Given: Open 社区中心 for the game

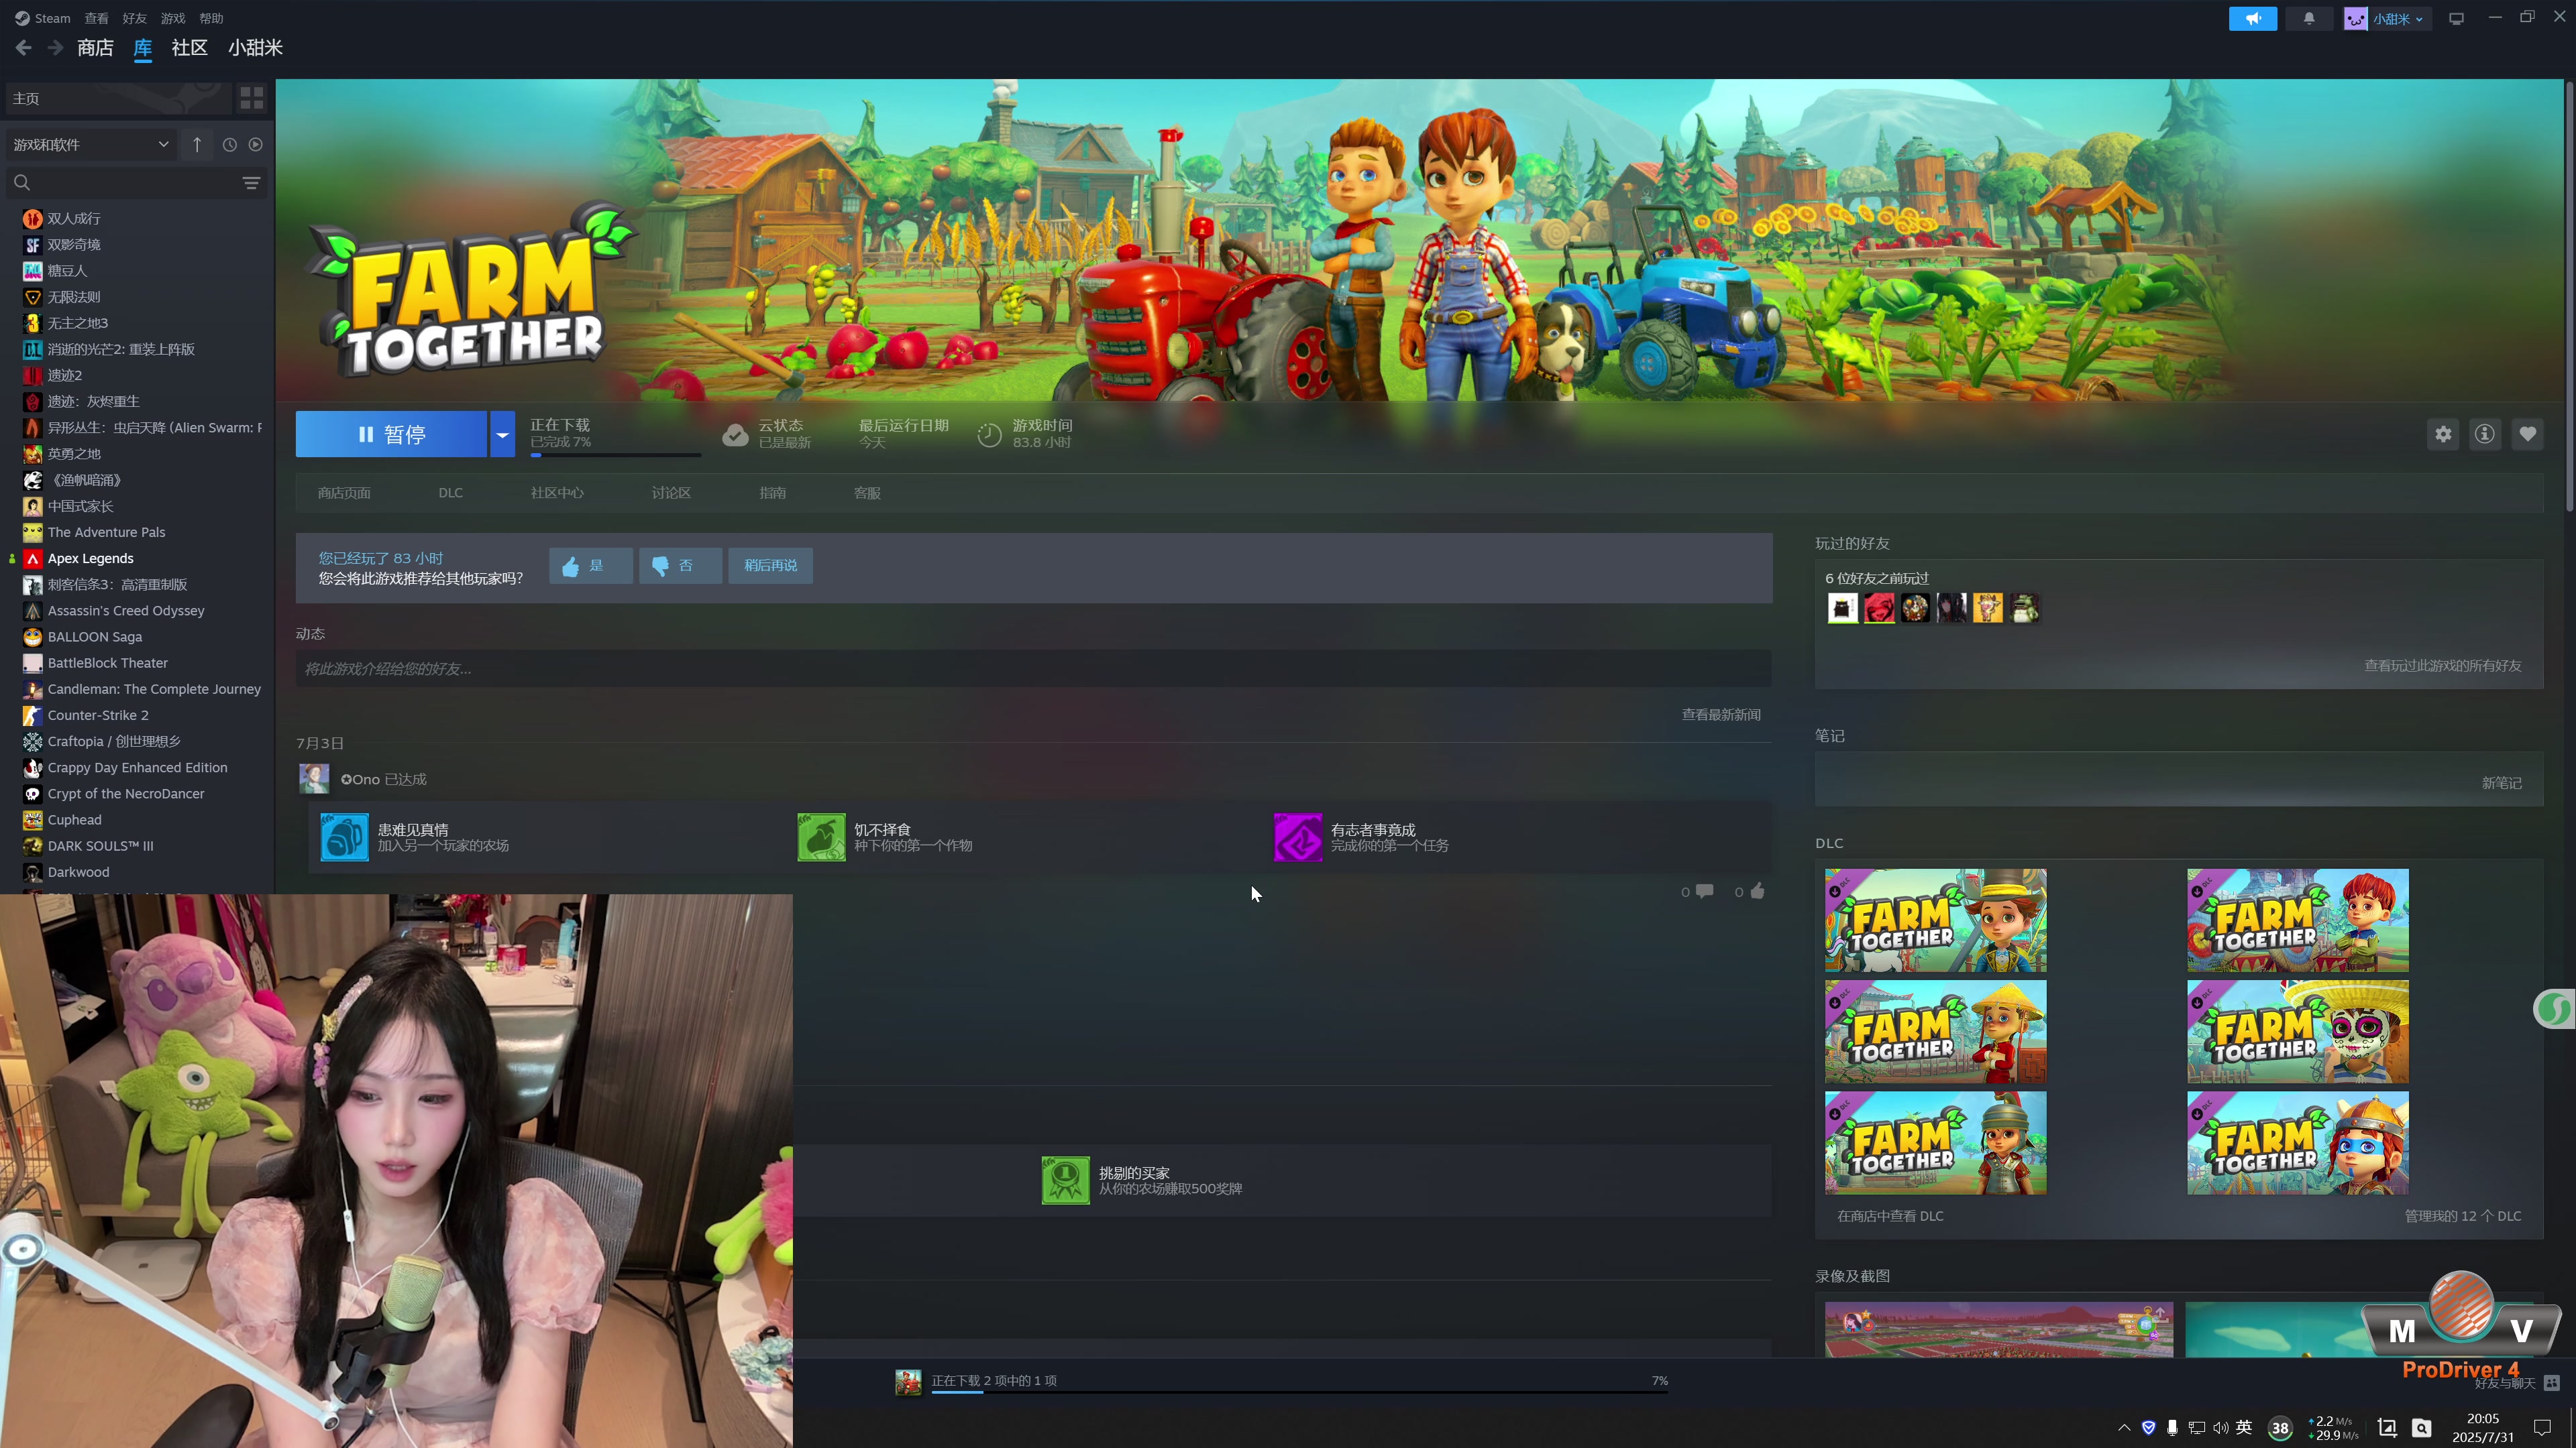Looking at the screenshot, I should pos(557,493).
